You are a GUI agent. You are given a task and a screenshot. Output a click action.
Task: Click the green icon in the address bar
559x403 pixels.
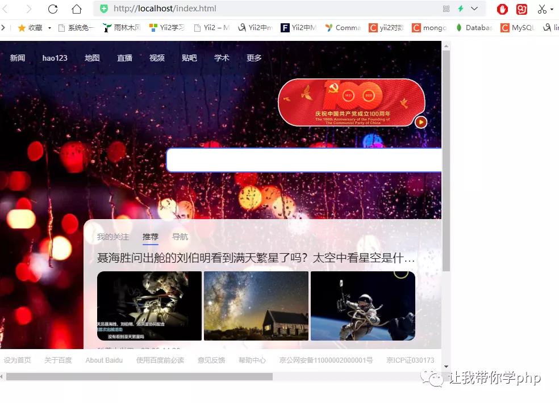pyautogui.click(x=103, y=9)
